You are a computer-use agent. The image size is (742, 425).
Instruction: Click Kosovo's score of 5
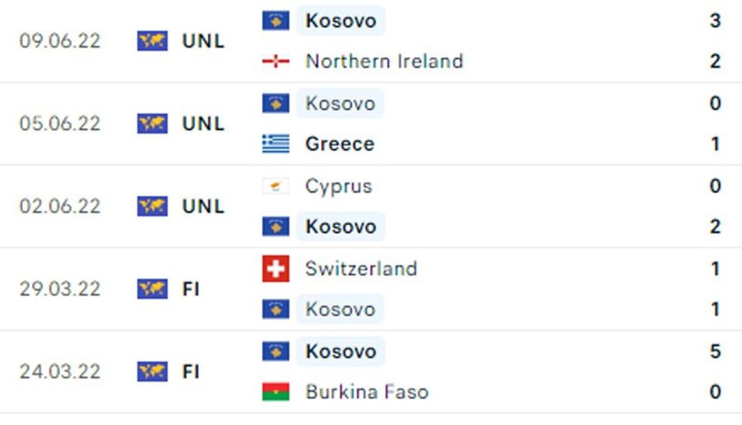715,351
